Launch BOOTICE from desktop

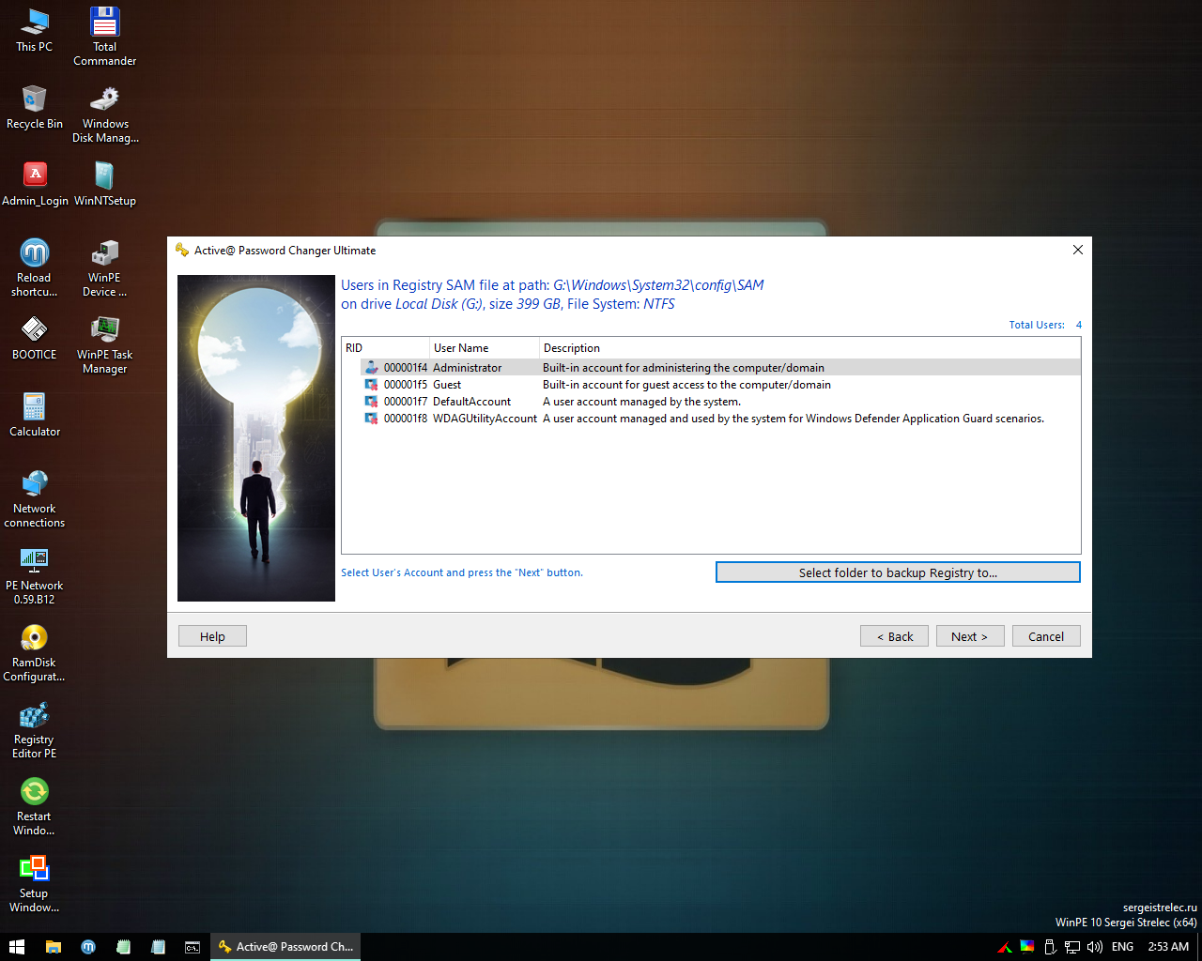(x=35, y=337)
